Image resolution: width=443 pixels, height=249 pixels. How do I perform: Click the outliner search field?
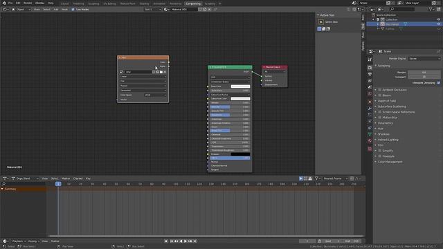pos(403,9)
